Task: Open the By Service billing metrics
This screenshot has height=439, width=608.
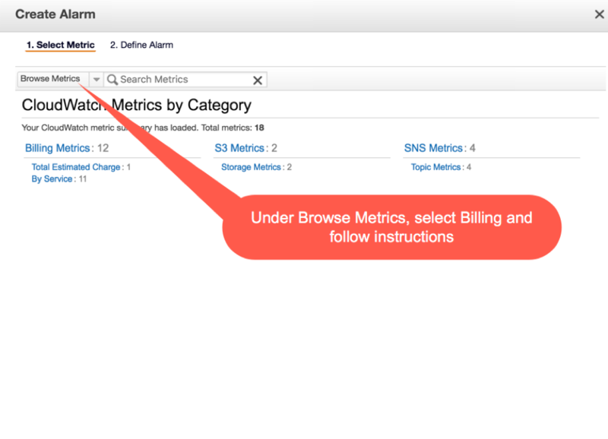Action: coord(52,179)
